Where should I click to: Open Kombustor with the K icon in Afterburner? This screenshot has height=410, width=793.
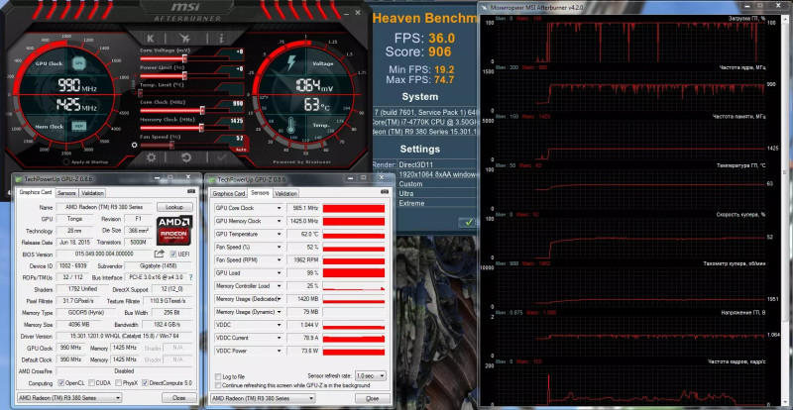pyautogui.click(x=151, y=39)
